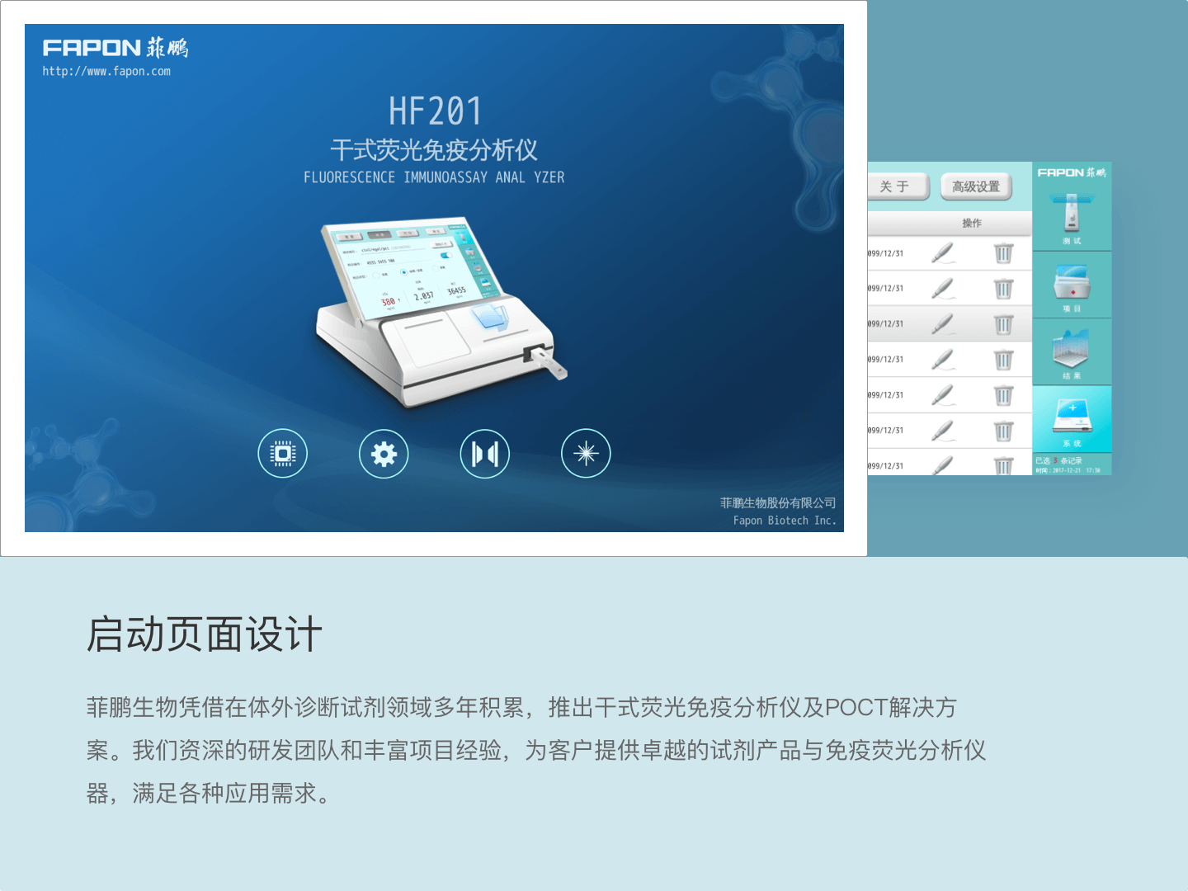Click the trash bin in the first record row

coord(1003,252)
